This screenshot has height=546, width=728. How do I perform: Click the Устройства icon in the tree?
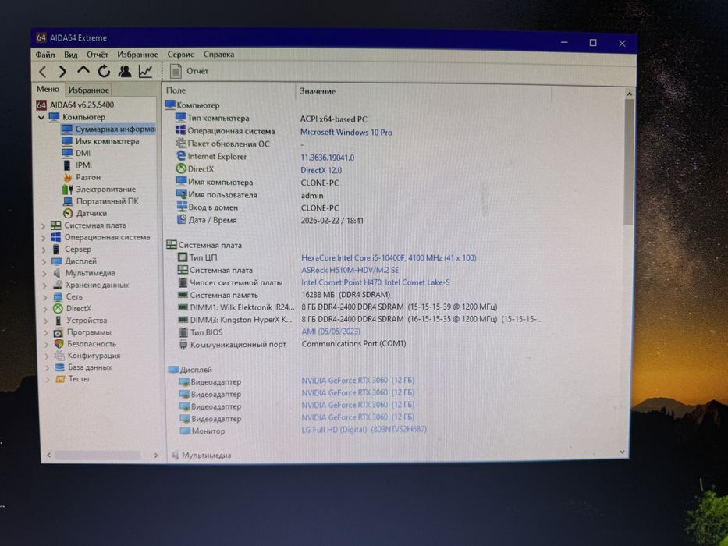[58, 321]
